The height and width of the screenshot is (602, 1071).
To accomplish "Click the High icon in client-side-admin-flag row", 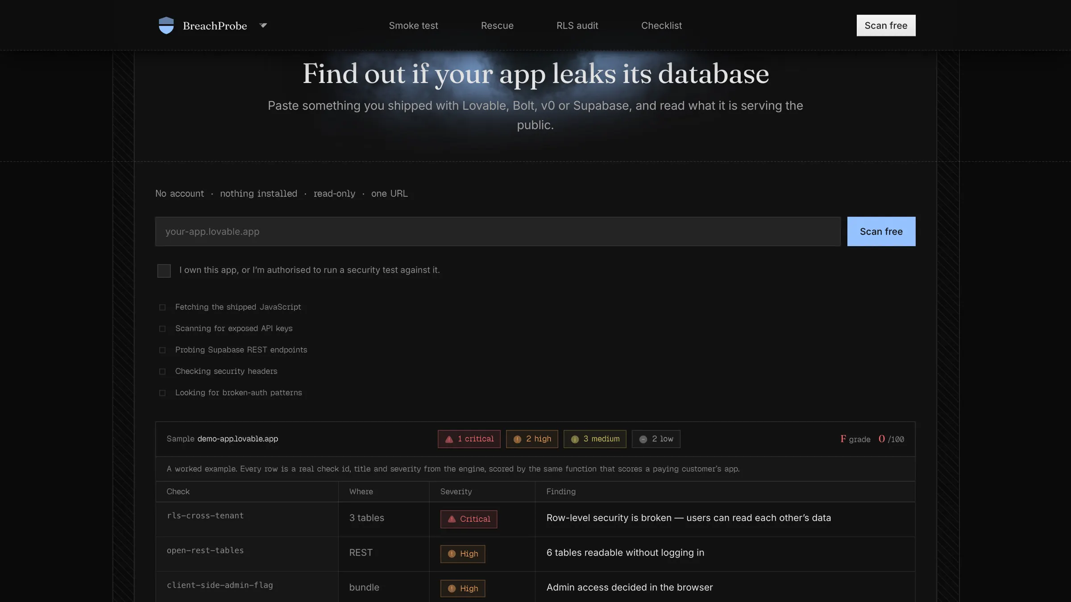I will point(452,589).
